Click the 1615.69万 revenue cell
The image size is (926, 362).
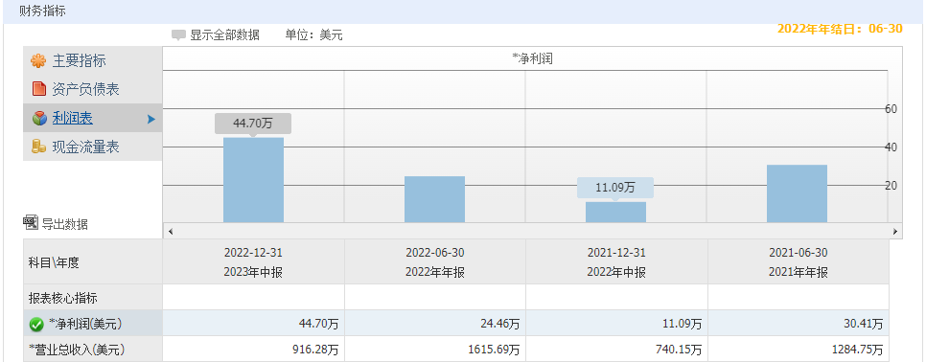coord(434,350)
